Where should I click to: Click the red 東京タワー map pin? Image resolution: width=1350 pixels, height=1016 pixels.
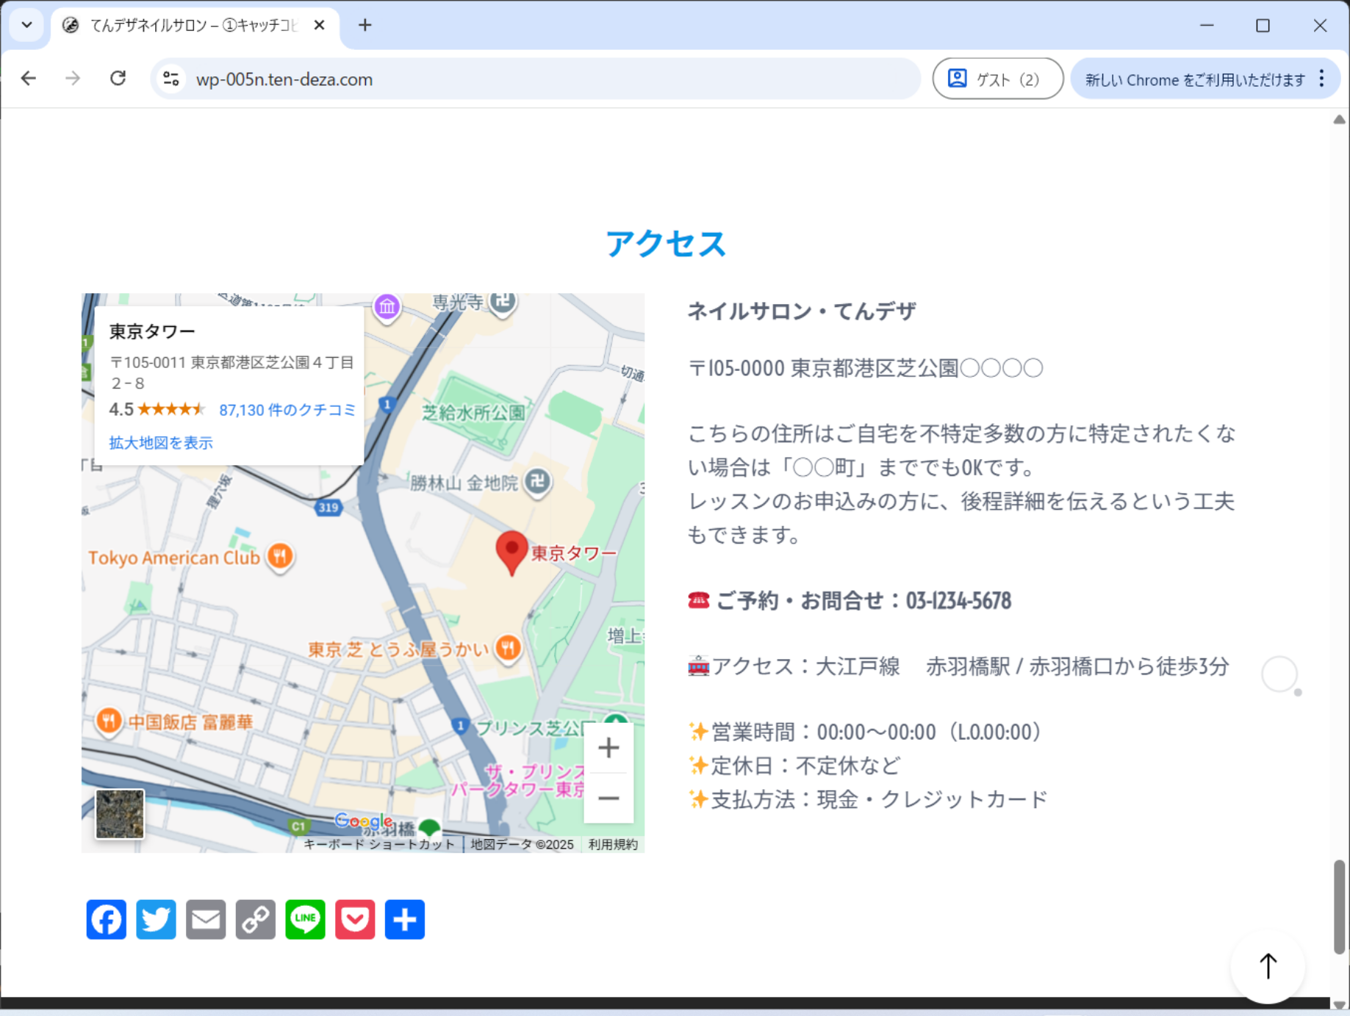tap(511, 551)
